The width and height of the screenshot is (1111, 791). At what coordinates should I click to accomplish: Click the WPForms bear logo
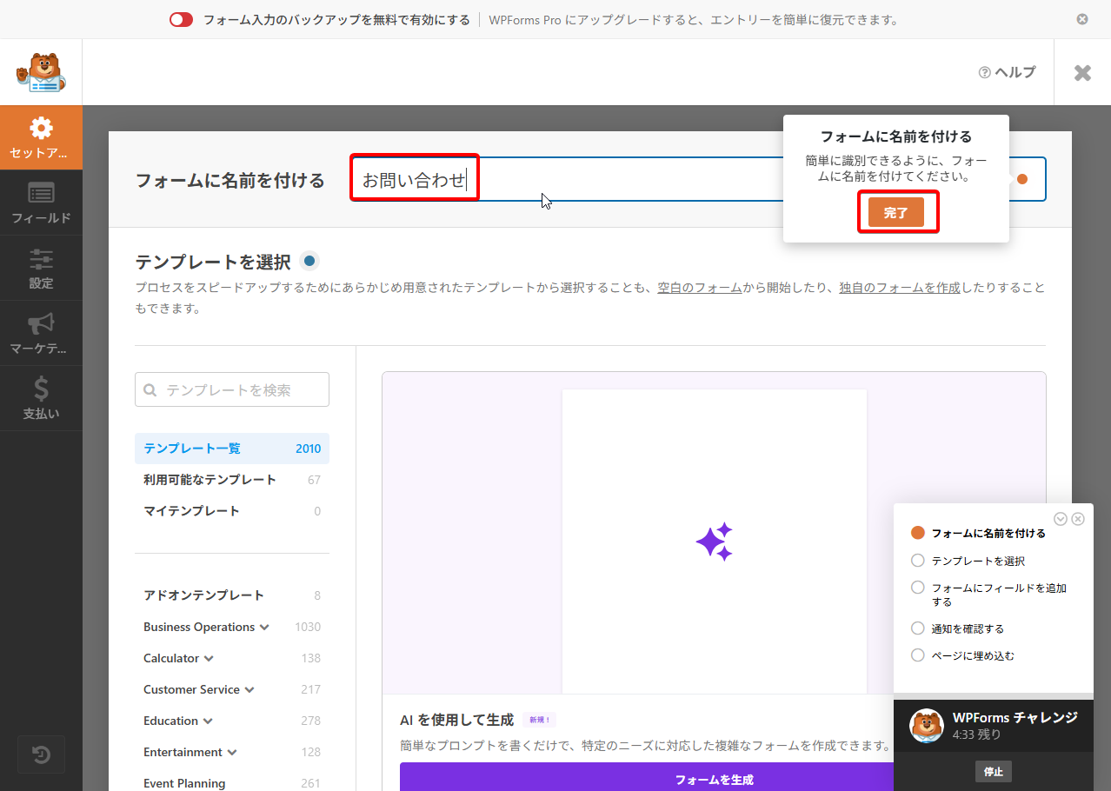coord(41,72)
